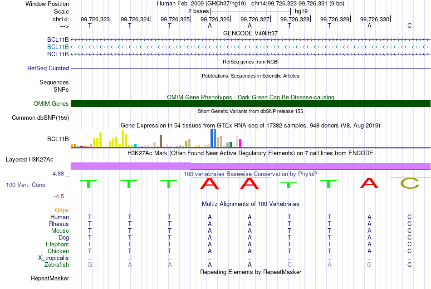This screenshot has height=289, width=431.
Task: Click the BCL11B label beside the GTEx chart
Action: coord(58,139)
